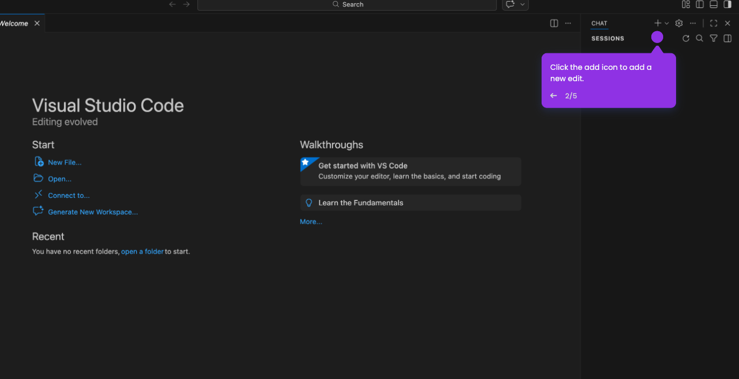The image size is (739, 379).
Task: Maximize the chat panel
Action: click(714, 23)
